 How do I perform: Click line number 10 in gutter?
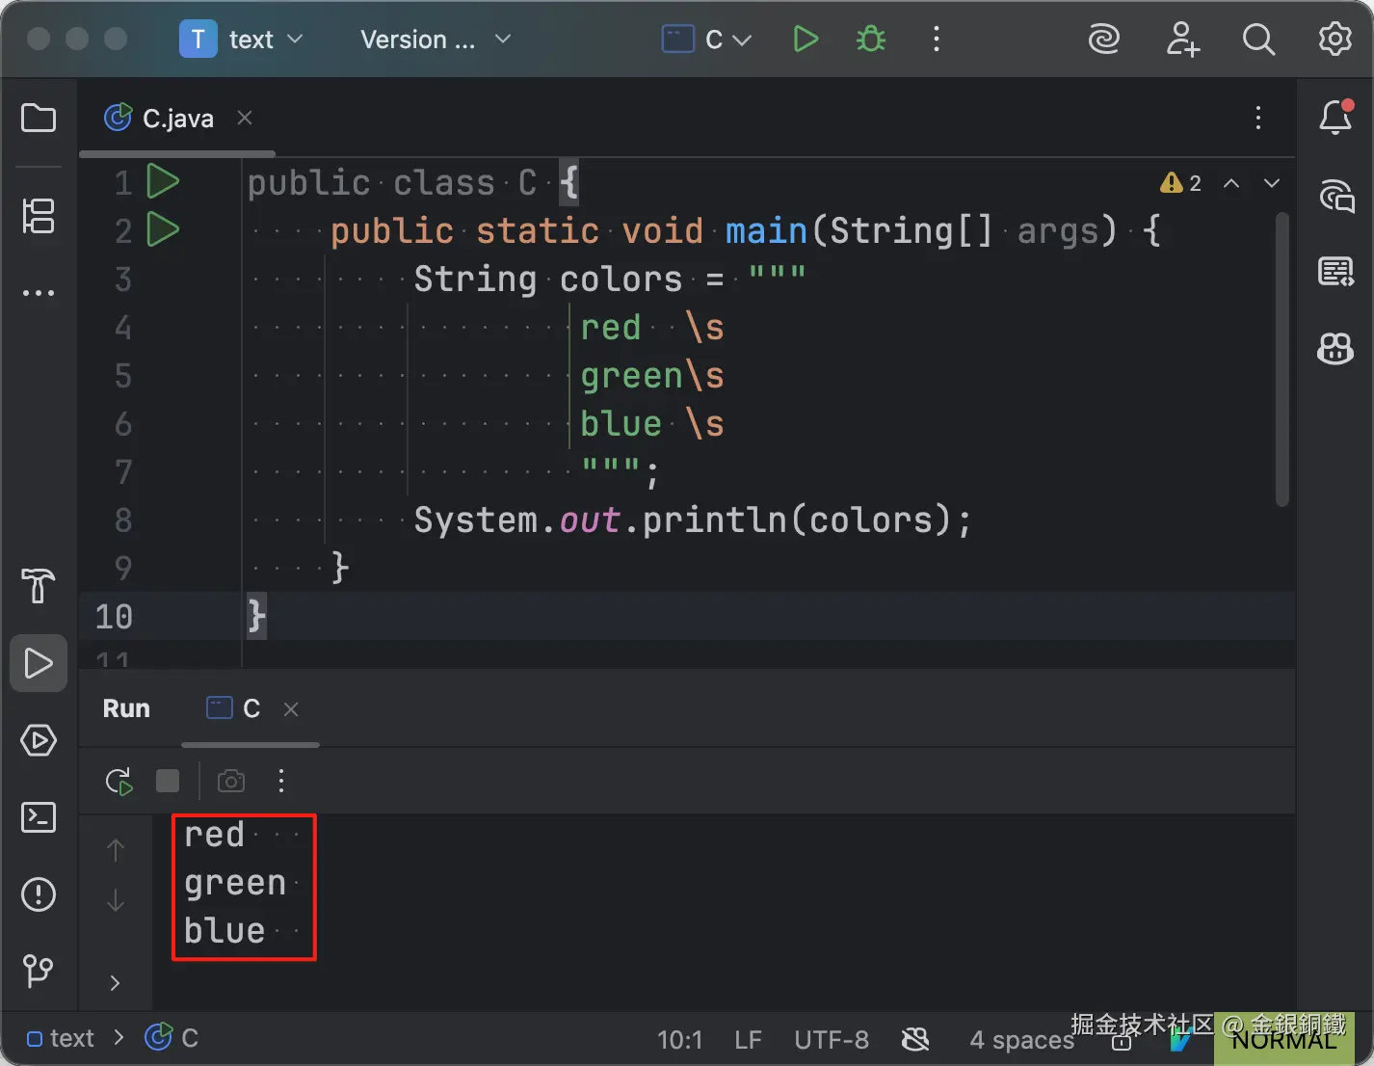coord(114,616)
